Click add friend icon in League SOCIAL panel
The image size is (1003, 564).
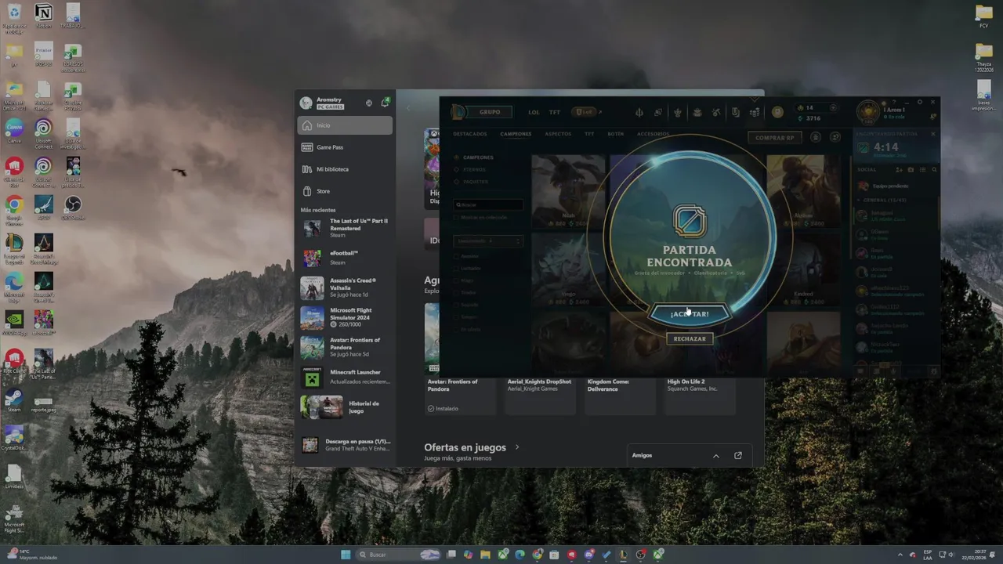click(900, 169)
